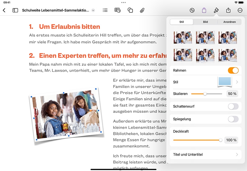Insert a table with clock icon

(117, 10)
